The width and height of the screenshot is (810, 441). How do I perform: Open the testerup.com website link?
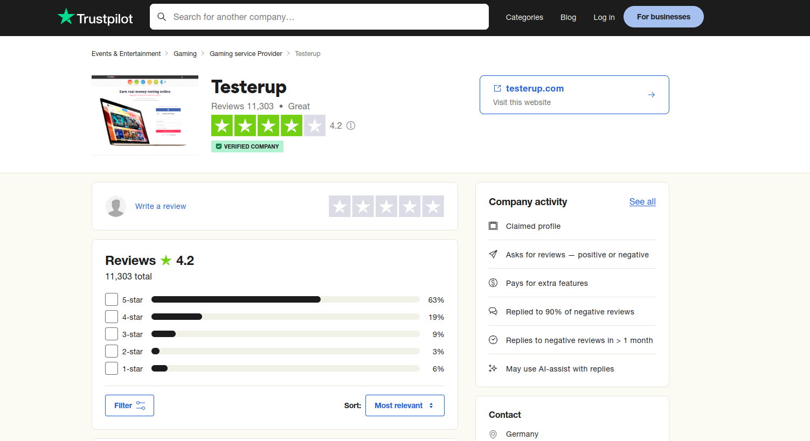point(535,88)
